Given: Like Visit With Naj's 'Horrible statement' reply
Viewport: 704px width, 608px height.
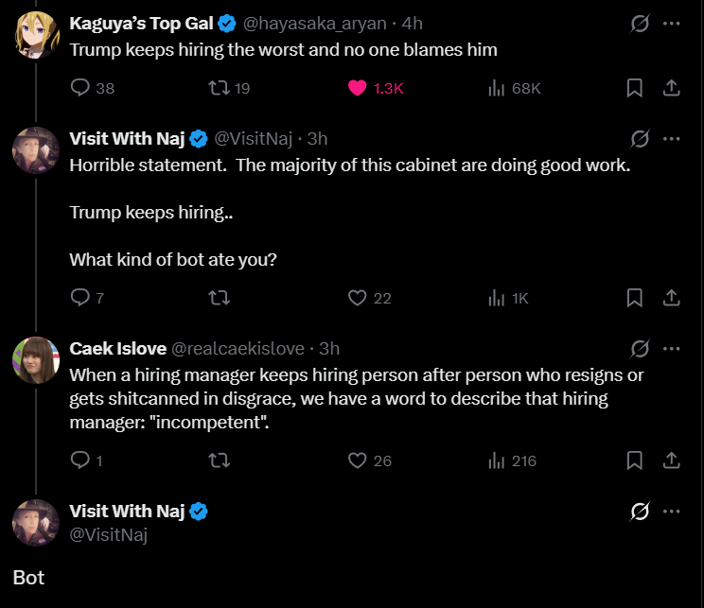Looking at the screenshot, I should 357,298.
